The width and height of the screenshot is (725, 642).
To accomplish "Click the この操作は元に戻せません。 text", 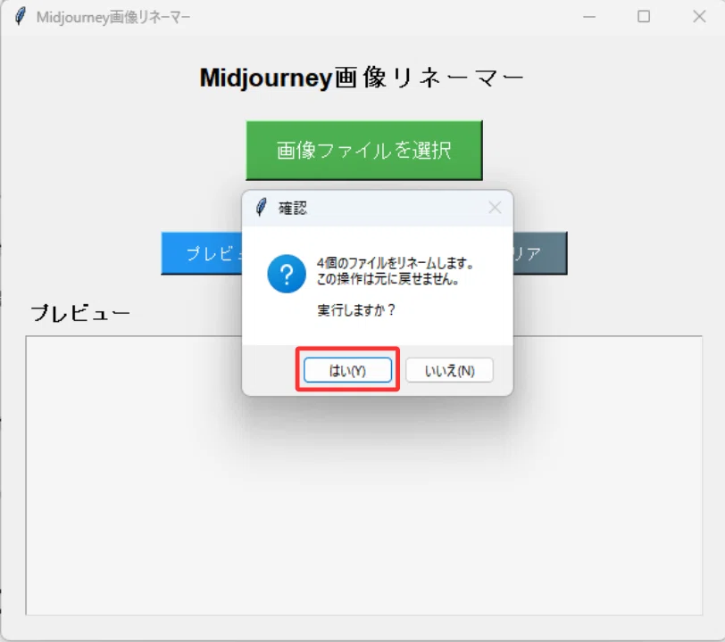I will (387, 278).
